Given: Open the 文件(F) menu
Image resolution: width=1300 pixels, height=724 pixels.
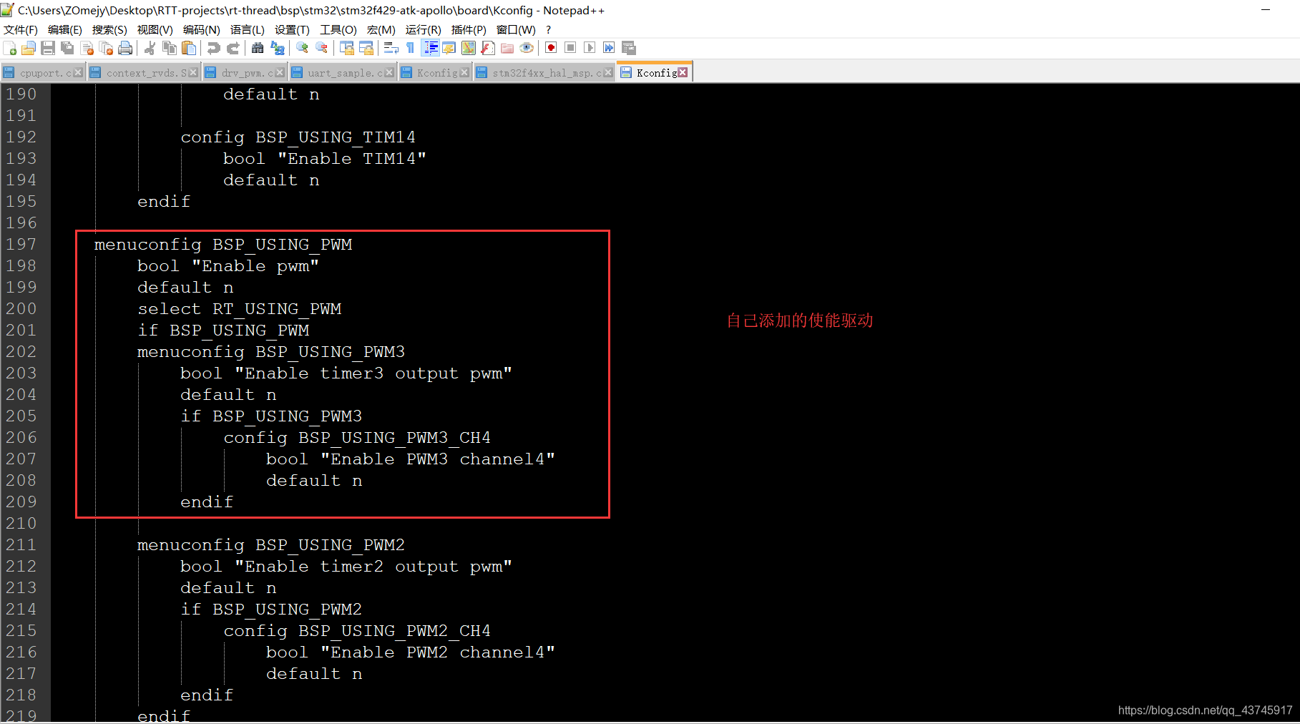Looking at the screenshot, I should coord(21,29).
